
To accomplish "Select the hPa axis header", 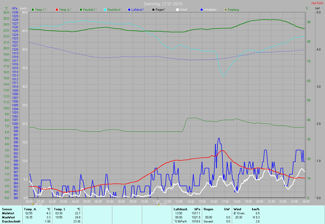I will (x=15, y=8).
